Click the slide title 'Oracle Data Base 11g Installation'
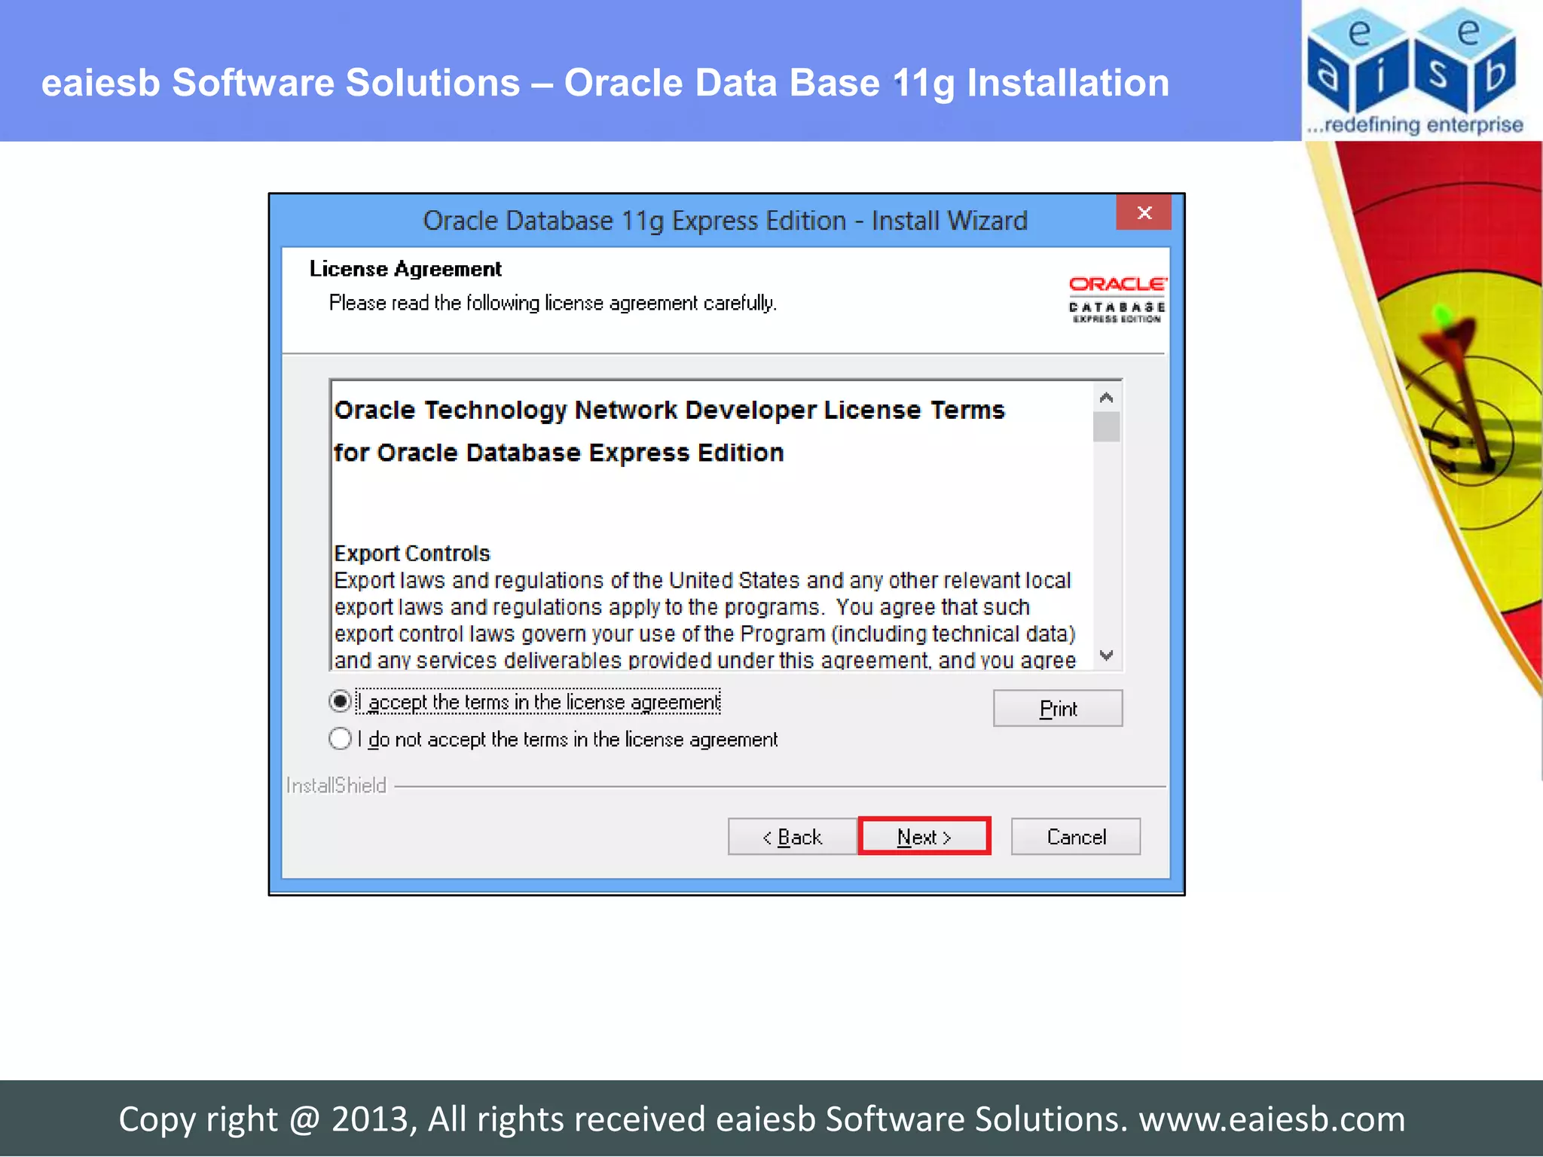Viewport: 1543px width, 1157px height. pyautogui.click(x=866, y=83)
